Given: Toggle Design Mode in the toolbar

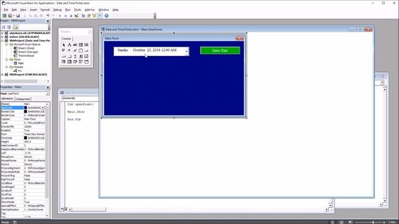Looking at the screenshot, I should (x=77, y=16).
